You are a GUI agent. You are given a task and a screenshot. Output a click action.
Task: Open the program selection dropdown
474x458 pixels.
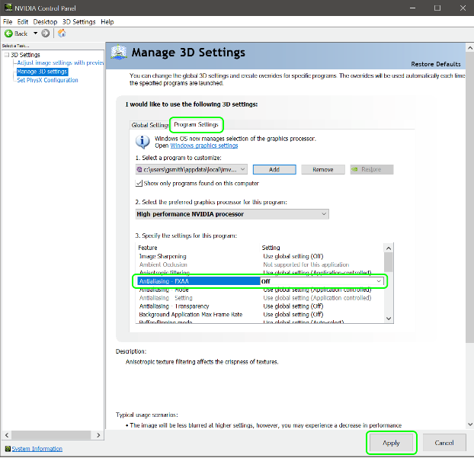point(191,170)
